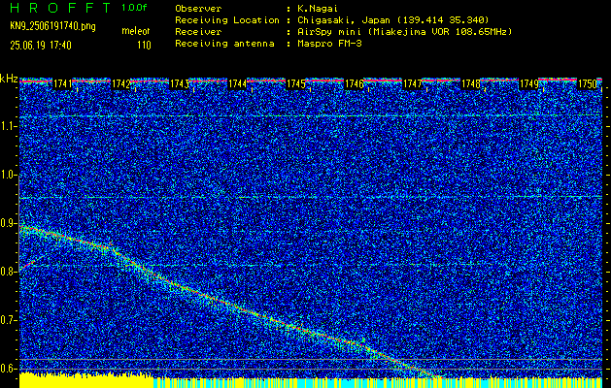Screen dimensions: 611x388
Task: Click the Receiver label
Action: point(198,32)
